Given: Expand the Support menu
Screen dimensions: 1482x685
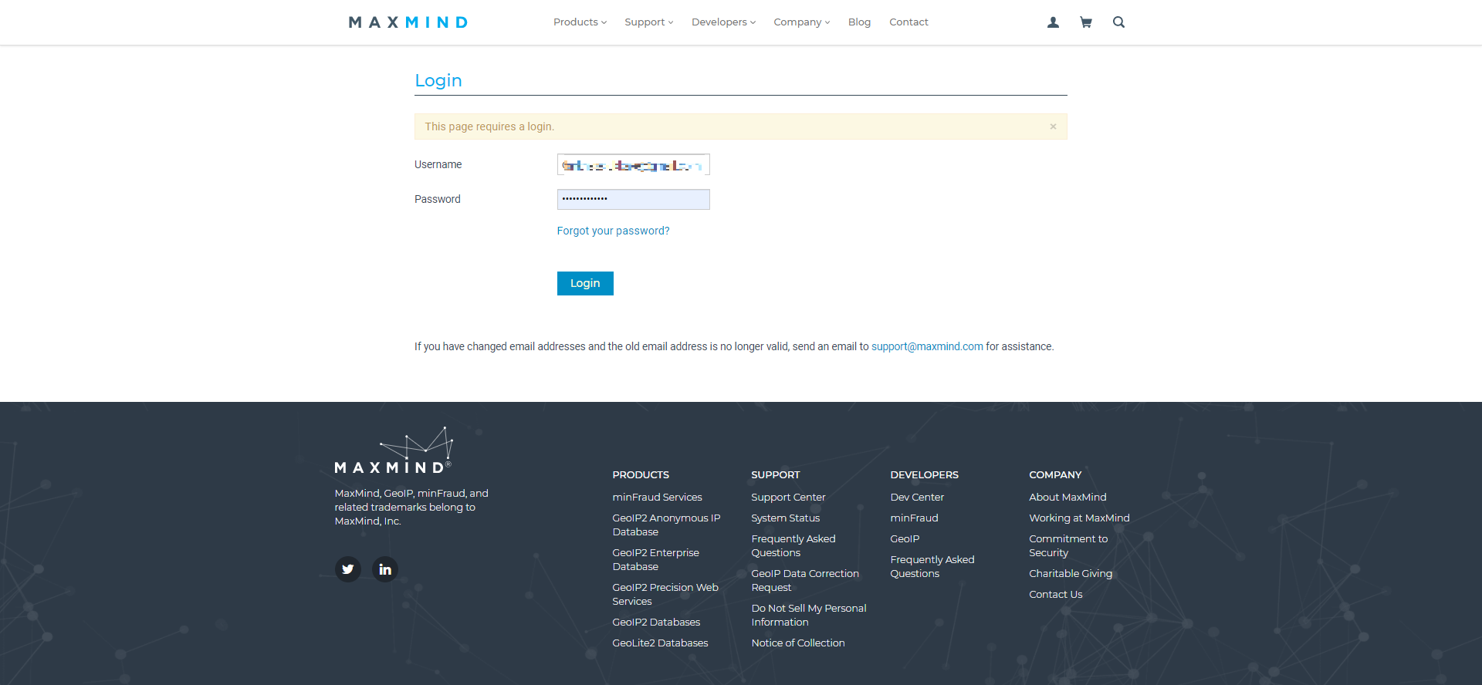Looking at the screenshot, I should (x=649, y=22).
